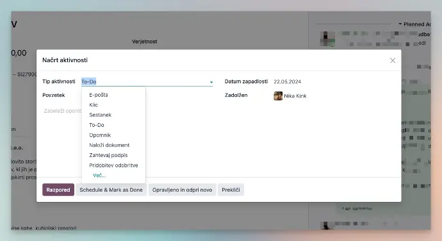
Task: Select E-pošta activity type
Action: (x=99, y=95)
